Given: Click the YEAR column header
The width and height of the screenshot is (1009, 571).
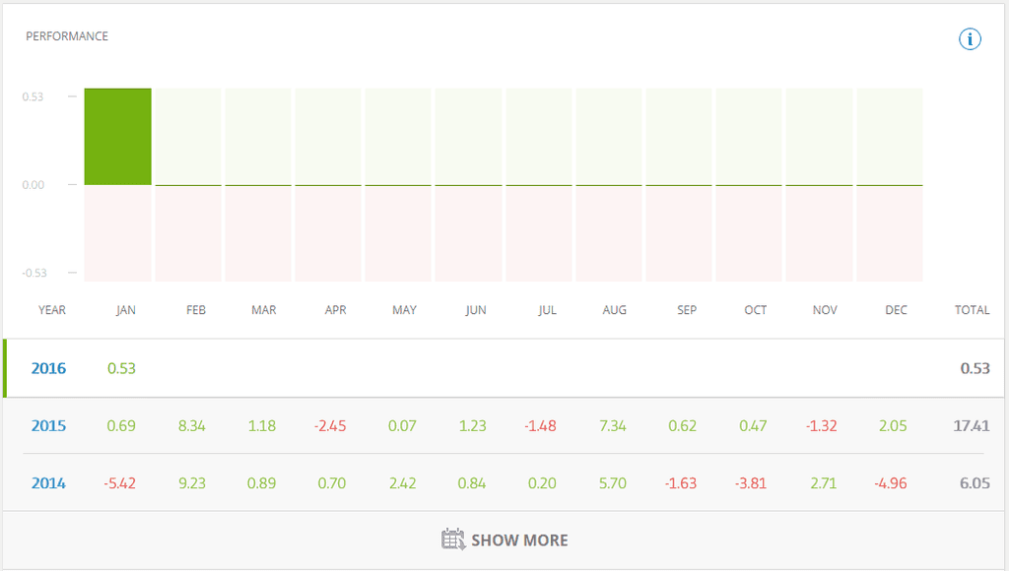Looking at the screenshot, I should [x=52, y=310].
